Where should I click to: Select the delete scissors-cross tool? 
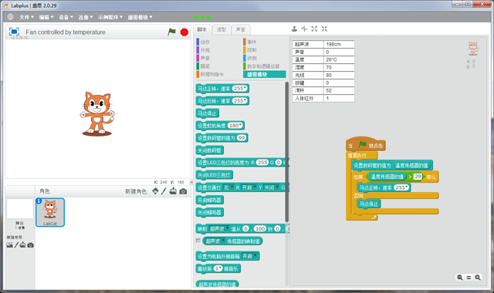pyautogui.click(x=304, y=29)
